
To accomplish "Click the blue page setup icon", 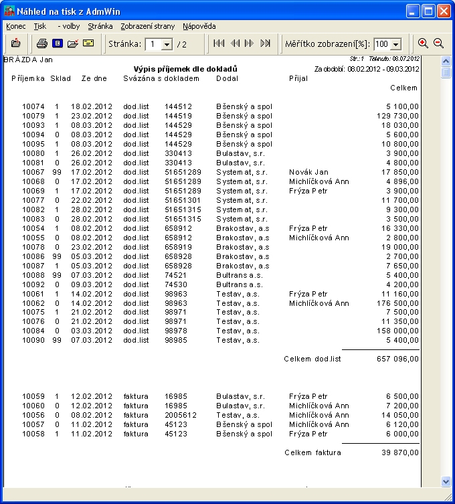I will (x=58, y=43).
